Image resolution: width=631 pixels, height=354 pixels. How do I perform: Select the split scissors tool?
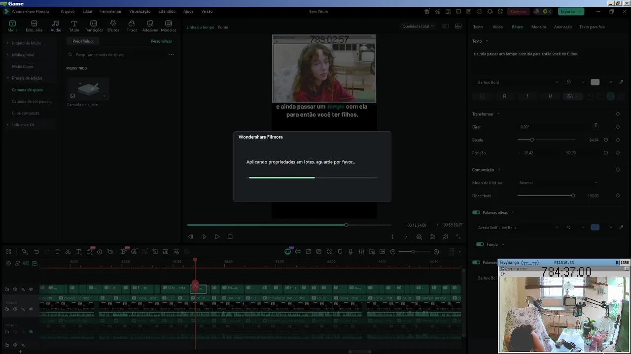coord(68,252)
